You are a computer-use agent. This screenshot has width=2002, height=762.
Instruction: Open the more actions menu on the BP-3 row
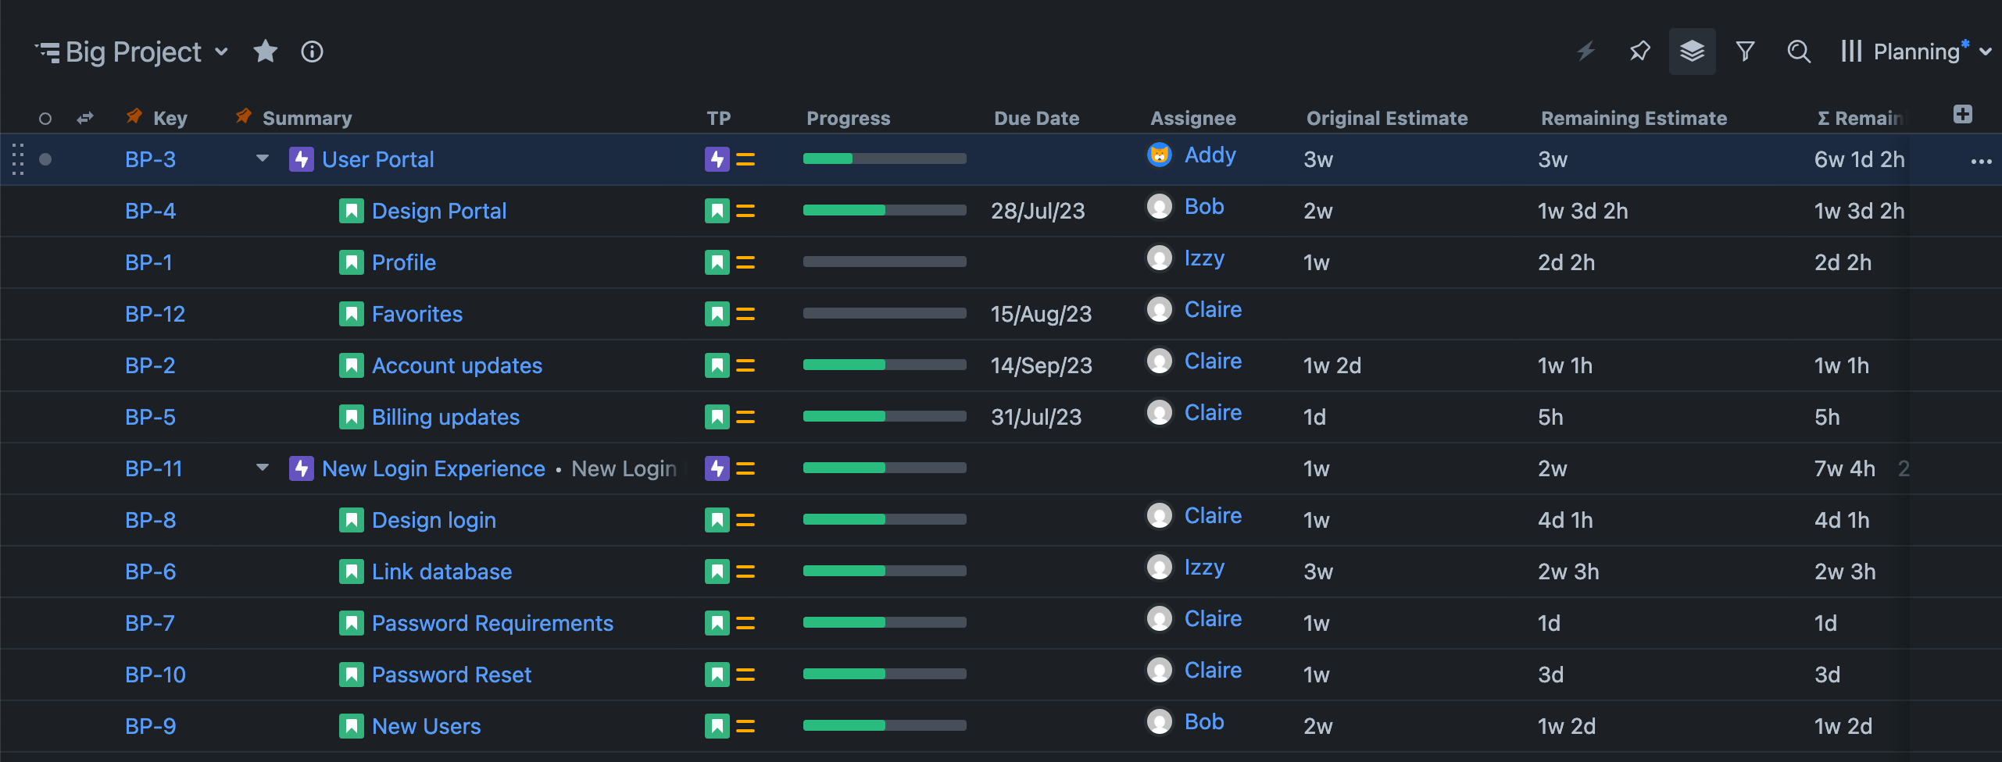1982,162
